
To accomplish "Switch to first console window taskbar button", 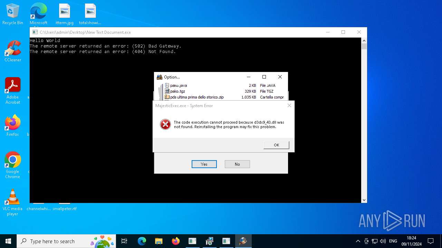I will pyautogui.click(x=192, y=241).
